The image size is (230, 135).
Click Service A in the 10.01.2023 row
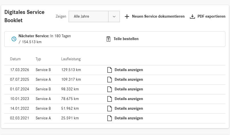point(43,99)
